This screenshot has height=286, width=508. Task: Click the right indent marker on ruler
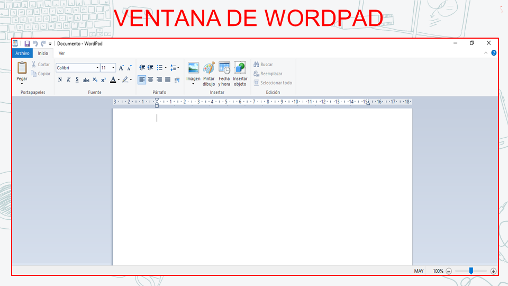pyautogui.click(x=368, y=103)
